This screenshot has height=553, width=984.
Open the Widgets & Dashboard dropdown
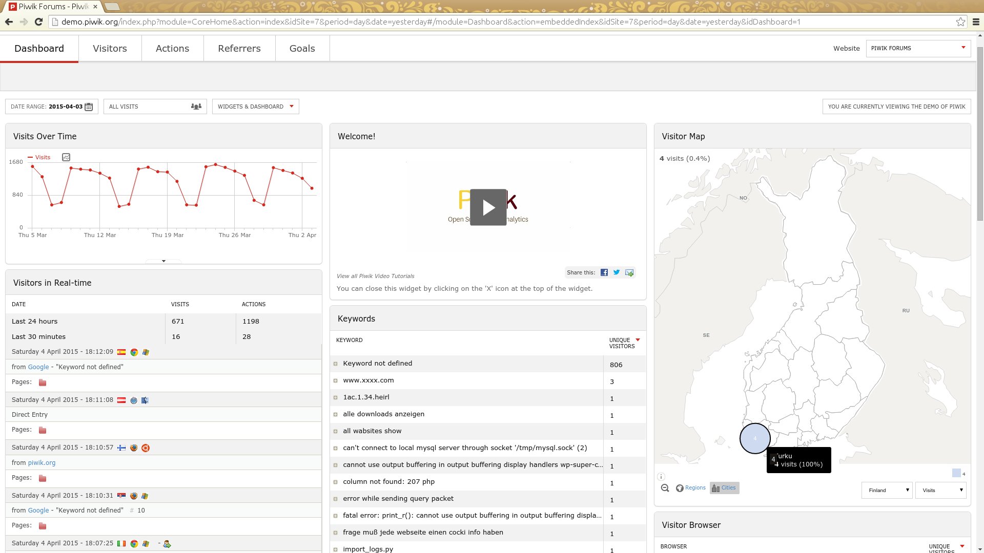[255, 107]
